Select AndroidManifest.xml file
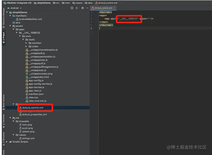Viewport: 212px width, 155px height. [x=29, y=19]
